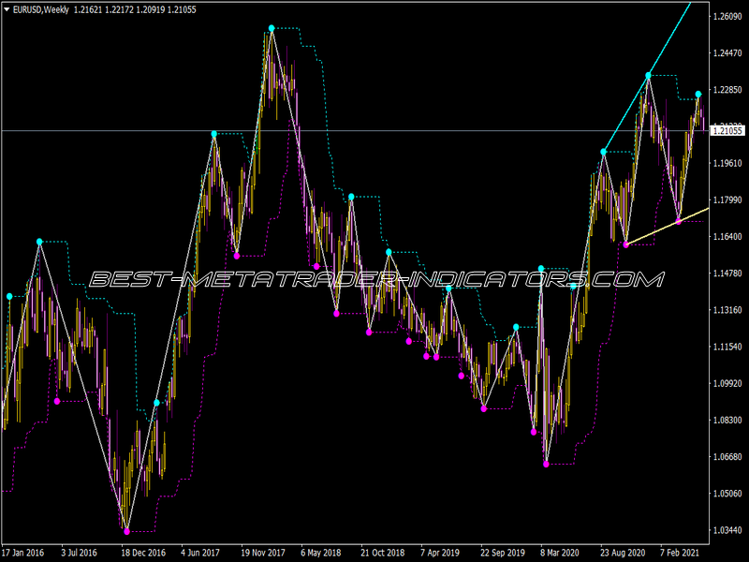Select the 6 May 2018 date label
The height and width of the screenshot is (562, 749).
pyautogui.click(x=320, y=553)
